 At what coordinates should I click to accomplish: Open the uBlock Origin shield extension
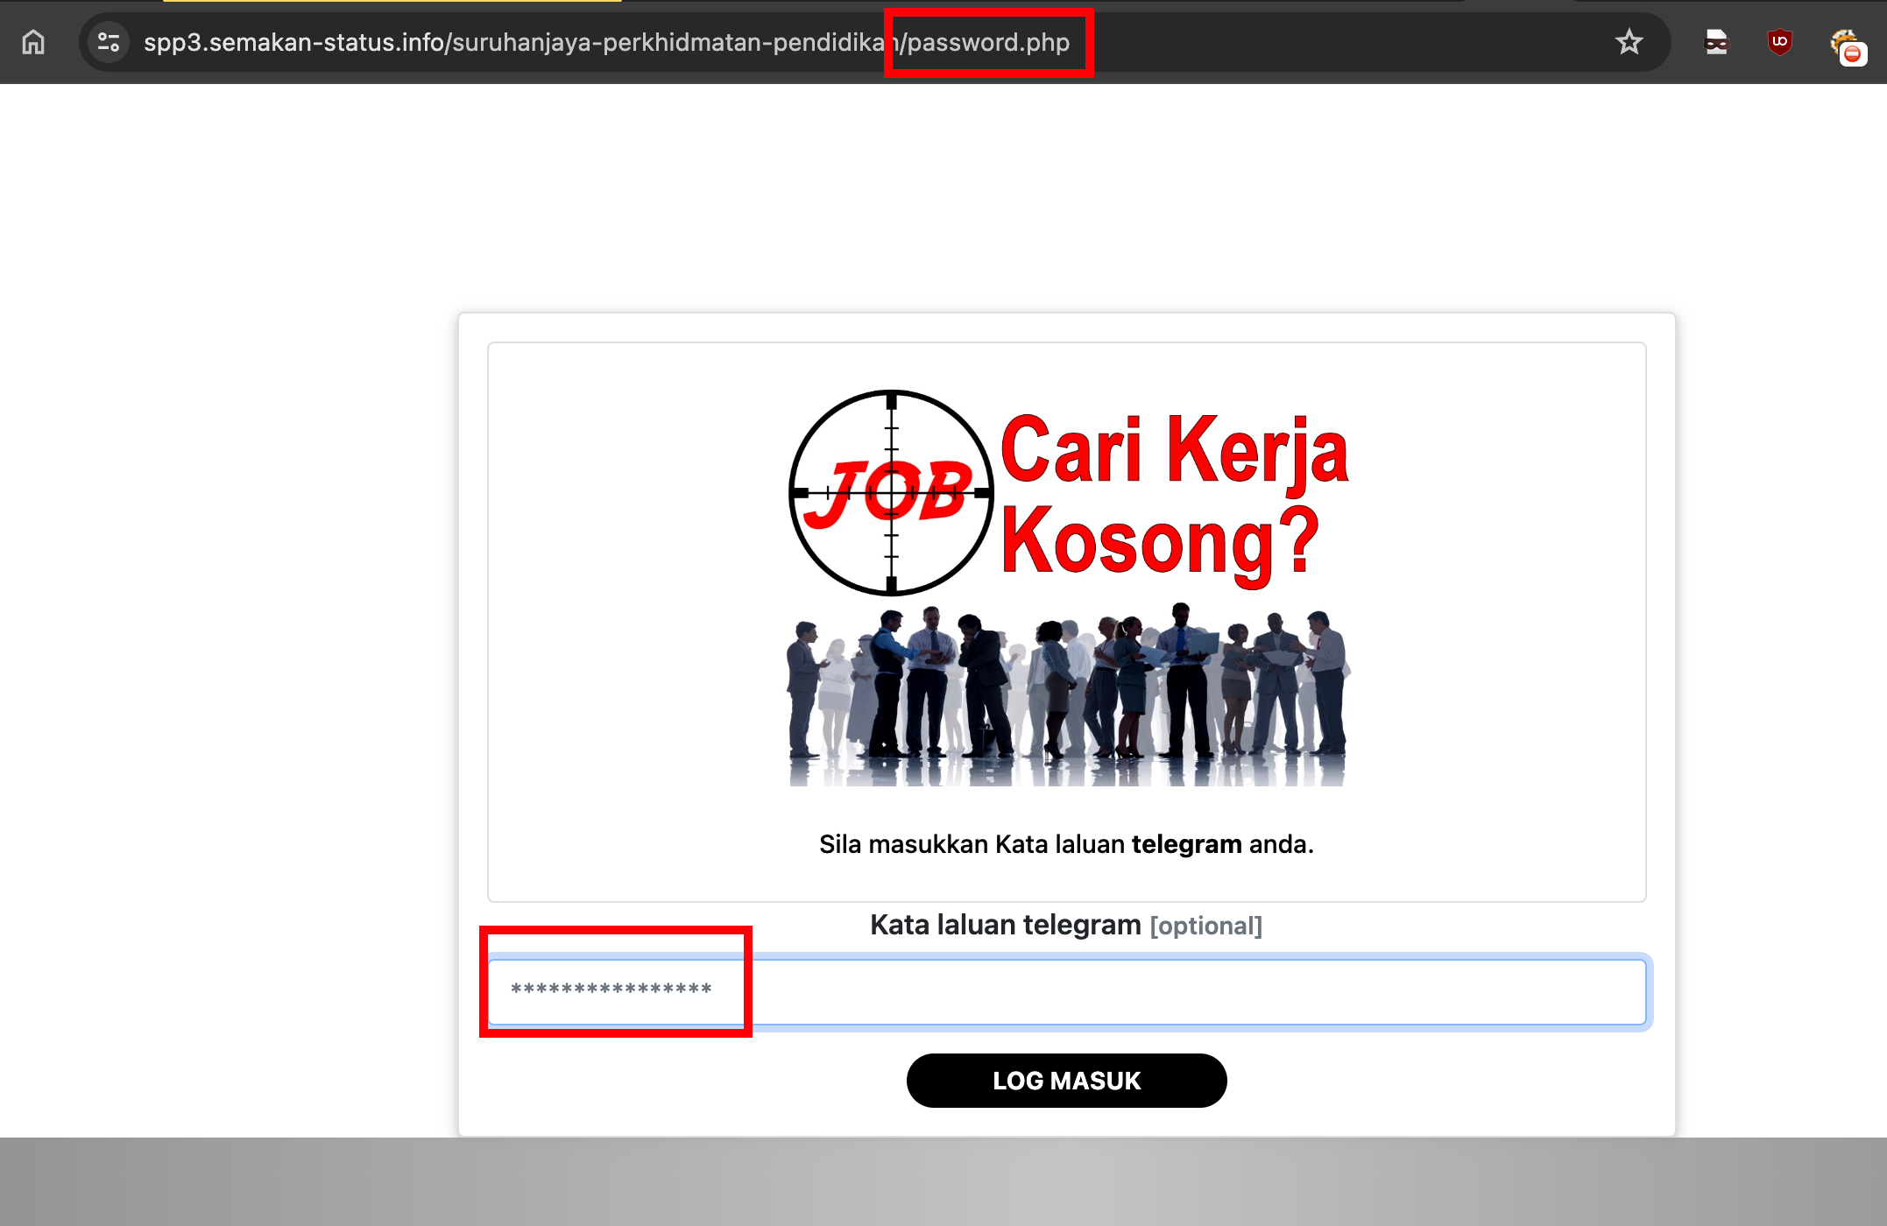1779,42
